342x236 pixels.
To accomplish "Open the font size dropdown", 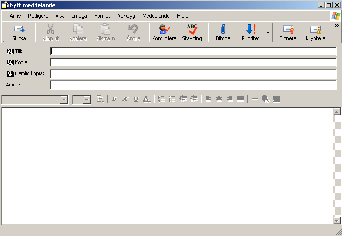I will (87, 100).
